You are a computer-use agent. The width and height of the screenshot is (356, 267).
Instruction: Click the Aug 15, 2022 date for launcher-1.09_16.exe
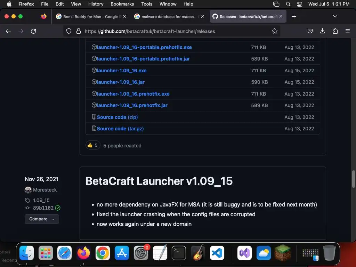pos(299,71)
